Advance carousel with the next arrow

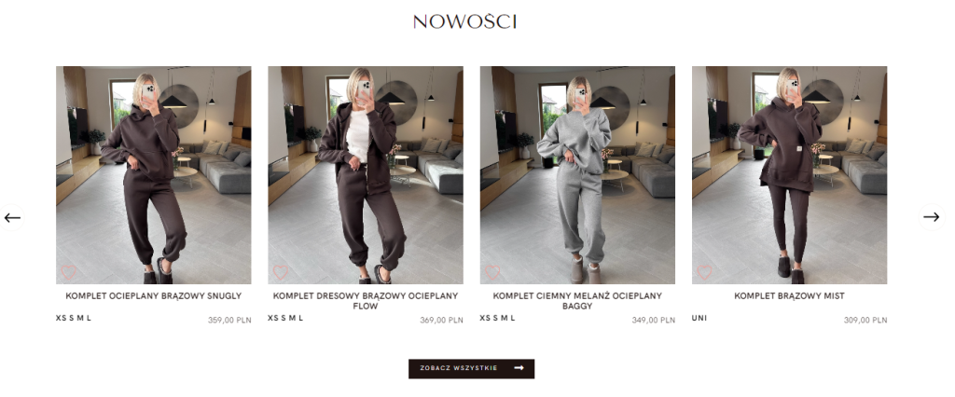pyautogui.click(x=931, y=217)
